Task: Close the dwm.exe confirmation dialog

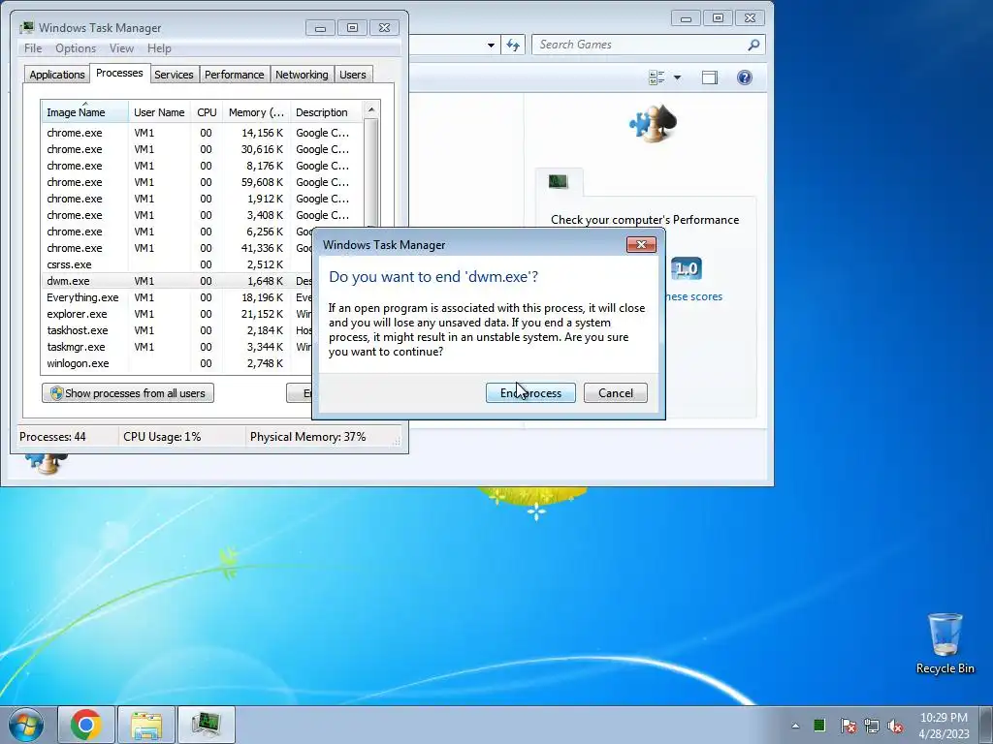Action: coord(641,245)
